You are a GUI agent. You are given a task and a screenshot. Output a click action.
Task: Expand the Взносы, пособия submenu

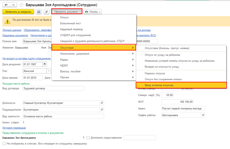(x=94, y=72)
